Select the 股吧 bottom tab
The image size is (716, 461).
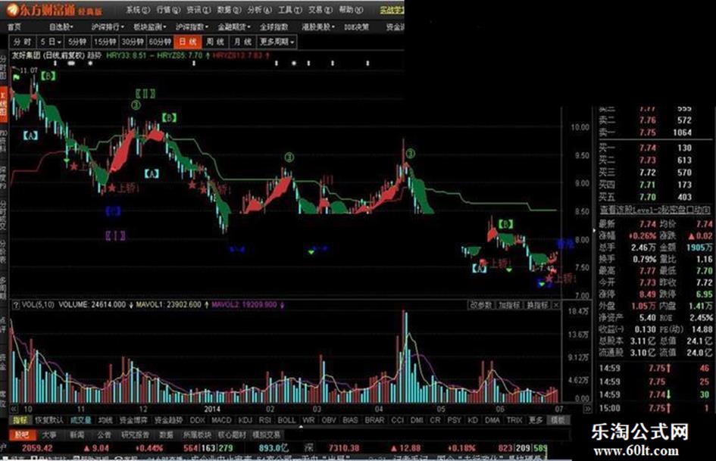[x=22, y=435]
